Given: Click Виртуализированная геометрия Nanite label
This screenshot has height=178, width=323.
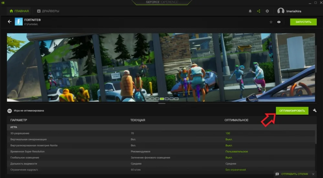Looking at the screenshot, I should coord(34,146).
